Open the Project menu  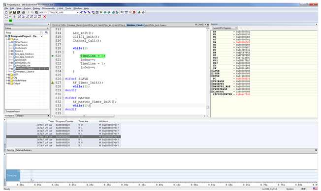27,8
